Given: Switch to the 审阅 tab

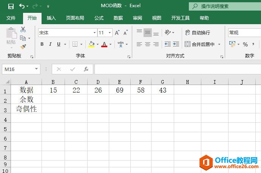Looking at the screenshot, I should coord(137,18).
